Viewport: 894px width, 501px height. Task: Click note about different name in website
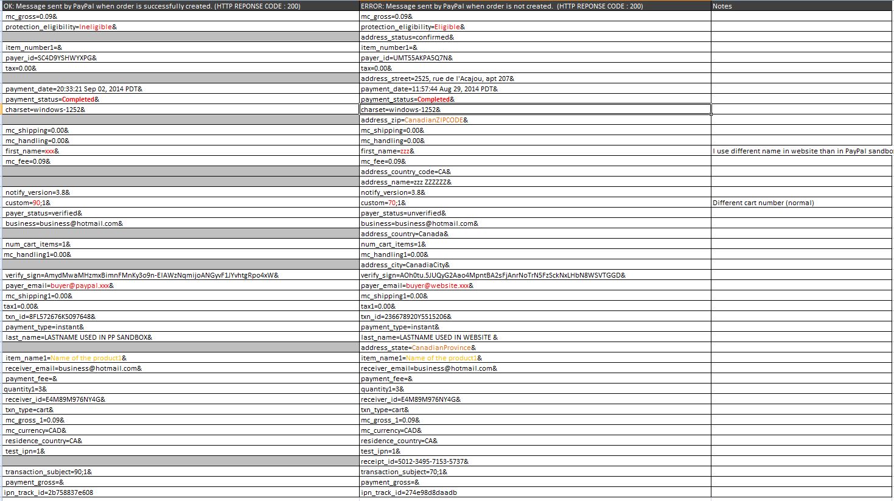(802, 151)
